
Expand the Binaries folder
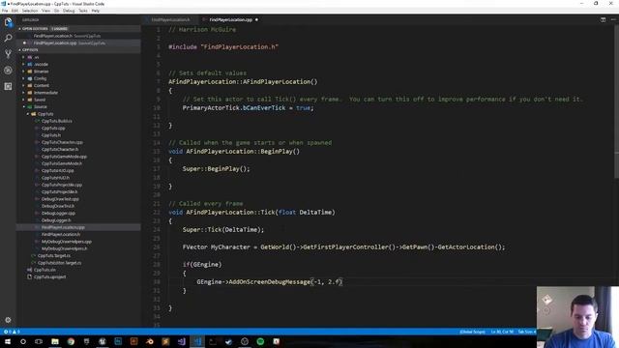pyautogui.click(x=41, y=72)
